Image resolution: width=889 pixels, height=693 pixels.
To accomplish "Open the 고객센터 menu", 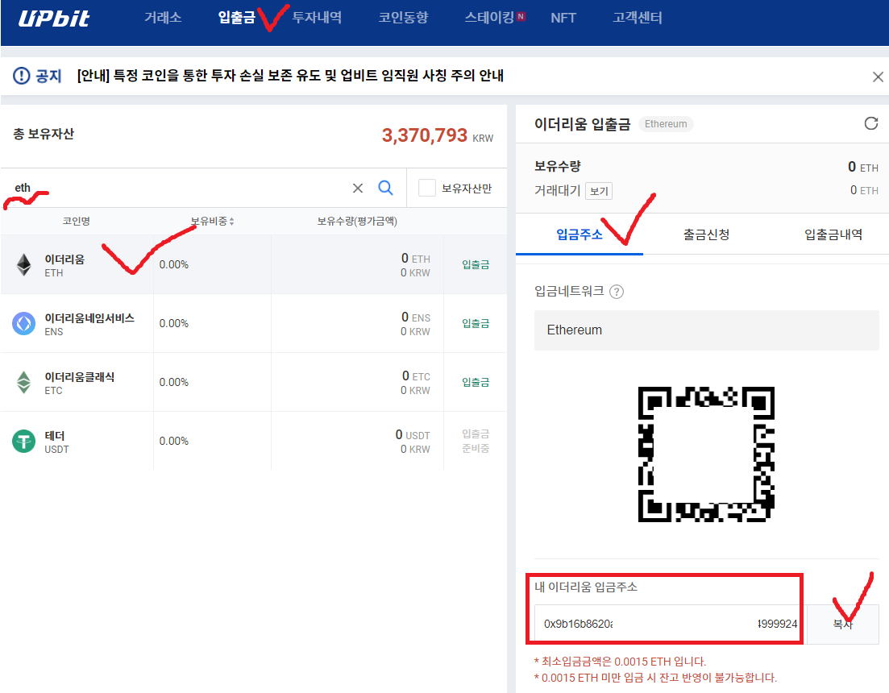I will (638, 18).
